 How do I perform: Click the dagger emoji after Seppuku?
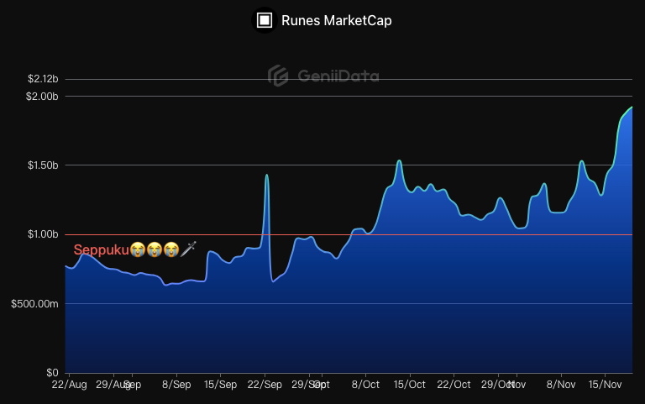click(188, 249)
